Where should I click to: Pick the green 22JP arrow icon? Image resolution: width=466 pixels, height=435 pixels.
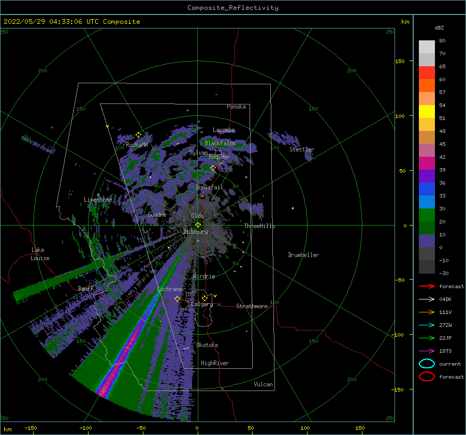[427, 338]
